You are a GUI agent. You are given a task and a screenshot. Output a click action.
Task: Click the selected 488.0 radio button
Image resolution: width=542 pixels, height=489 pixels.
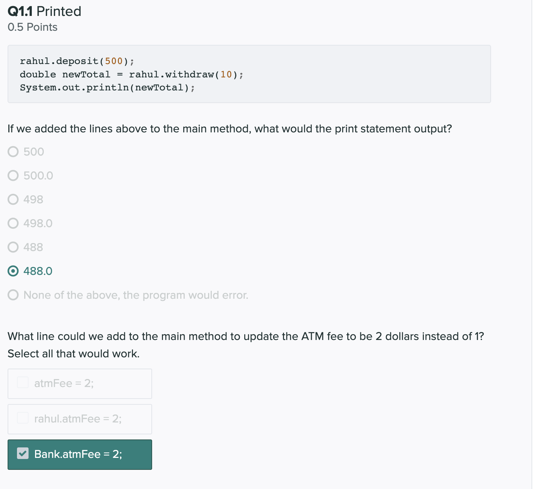point(13,271)
